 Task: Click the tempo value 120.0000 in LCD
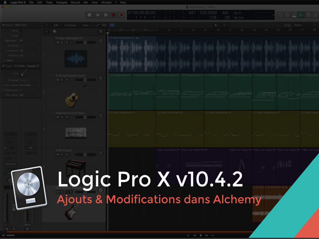(208, 12)
